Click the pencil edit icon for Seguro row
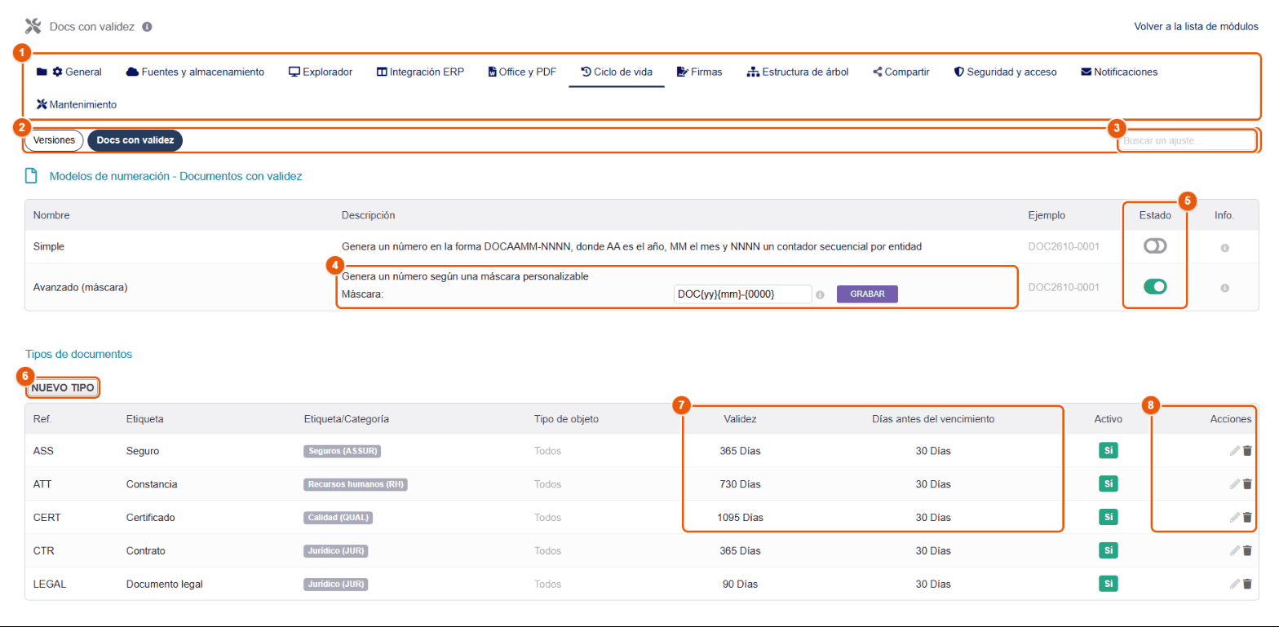 tap(1234, 451)
